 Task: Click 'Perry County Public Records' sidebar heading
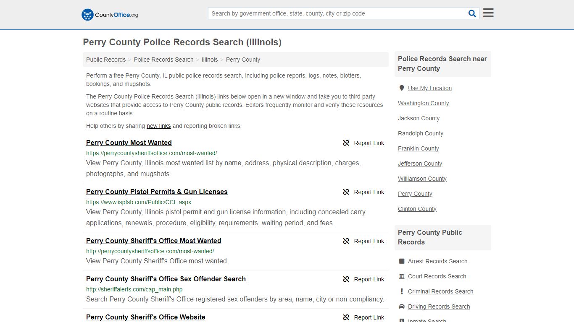click(x=430, y=237)
